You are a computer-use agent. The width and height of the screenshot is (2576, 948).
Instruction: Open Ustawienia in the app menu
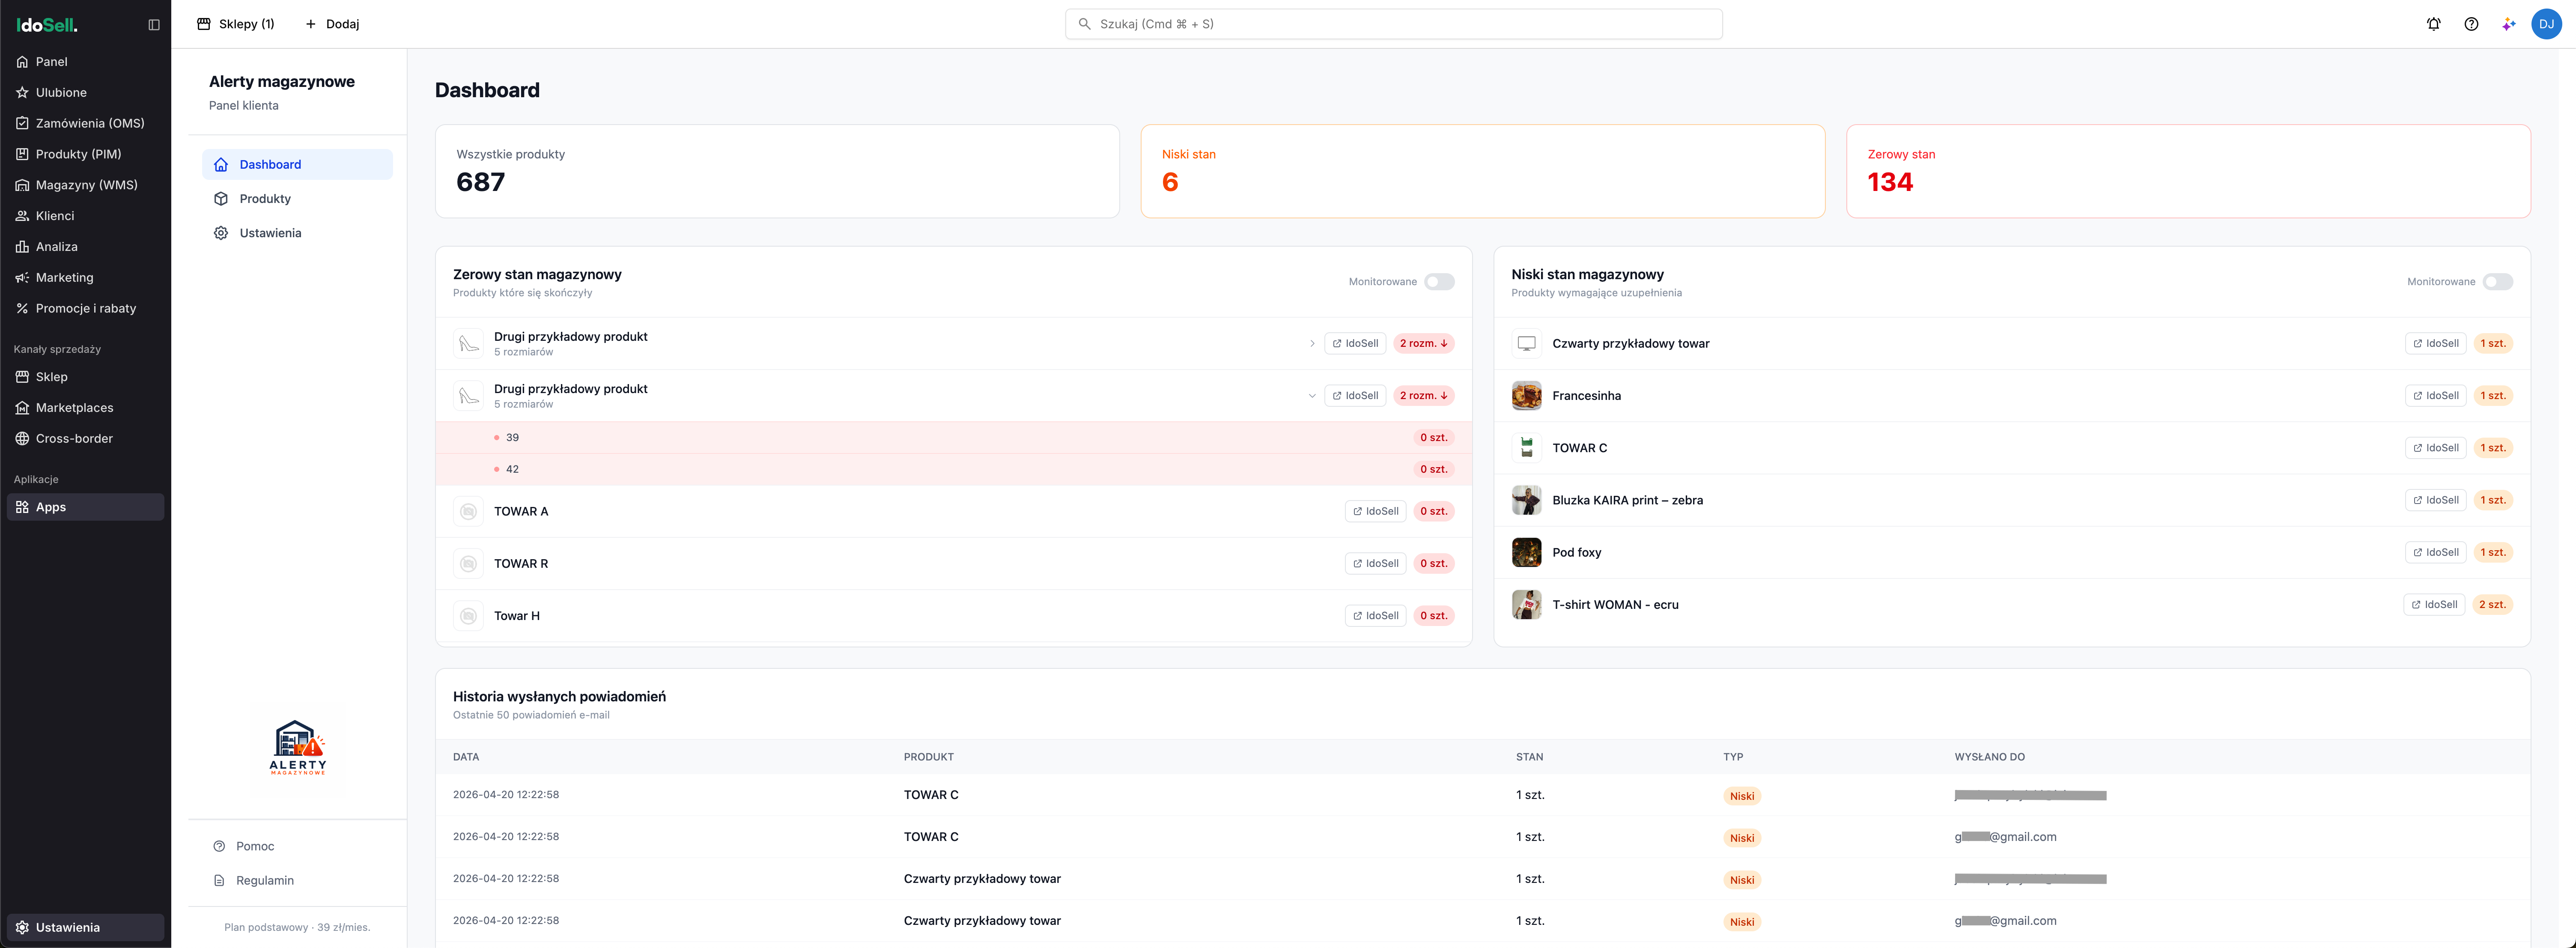click(x=270, y=233)
